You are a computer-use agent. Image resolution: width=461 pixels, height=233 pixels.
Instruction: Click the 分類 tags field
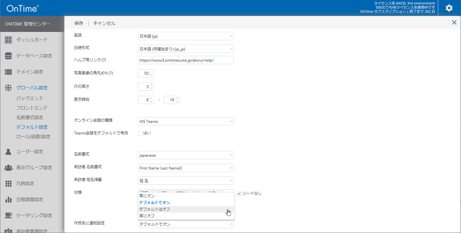click(186, 191)
